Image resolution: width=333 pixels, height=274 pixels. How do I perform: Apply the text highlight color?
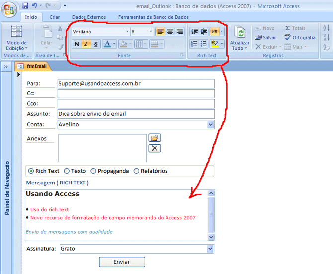(x=215, y=44)
